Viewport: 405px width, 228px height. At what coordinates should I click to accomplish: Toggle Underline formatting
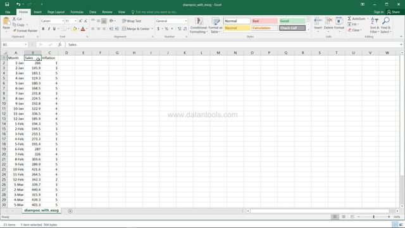[54, 28]
